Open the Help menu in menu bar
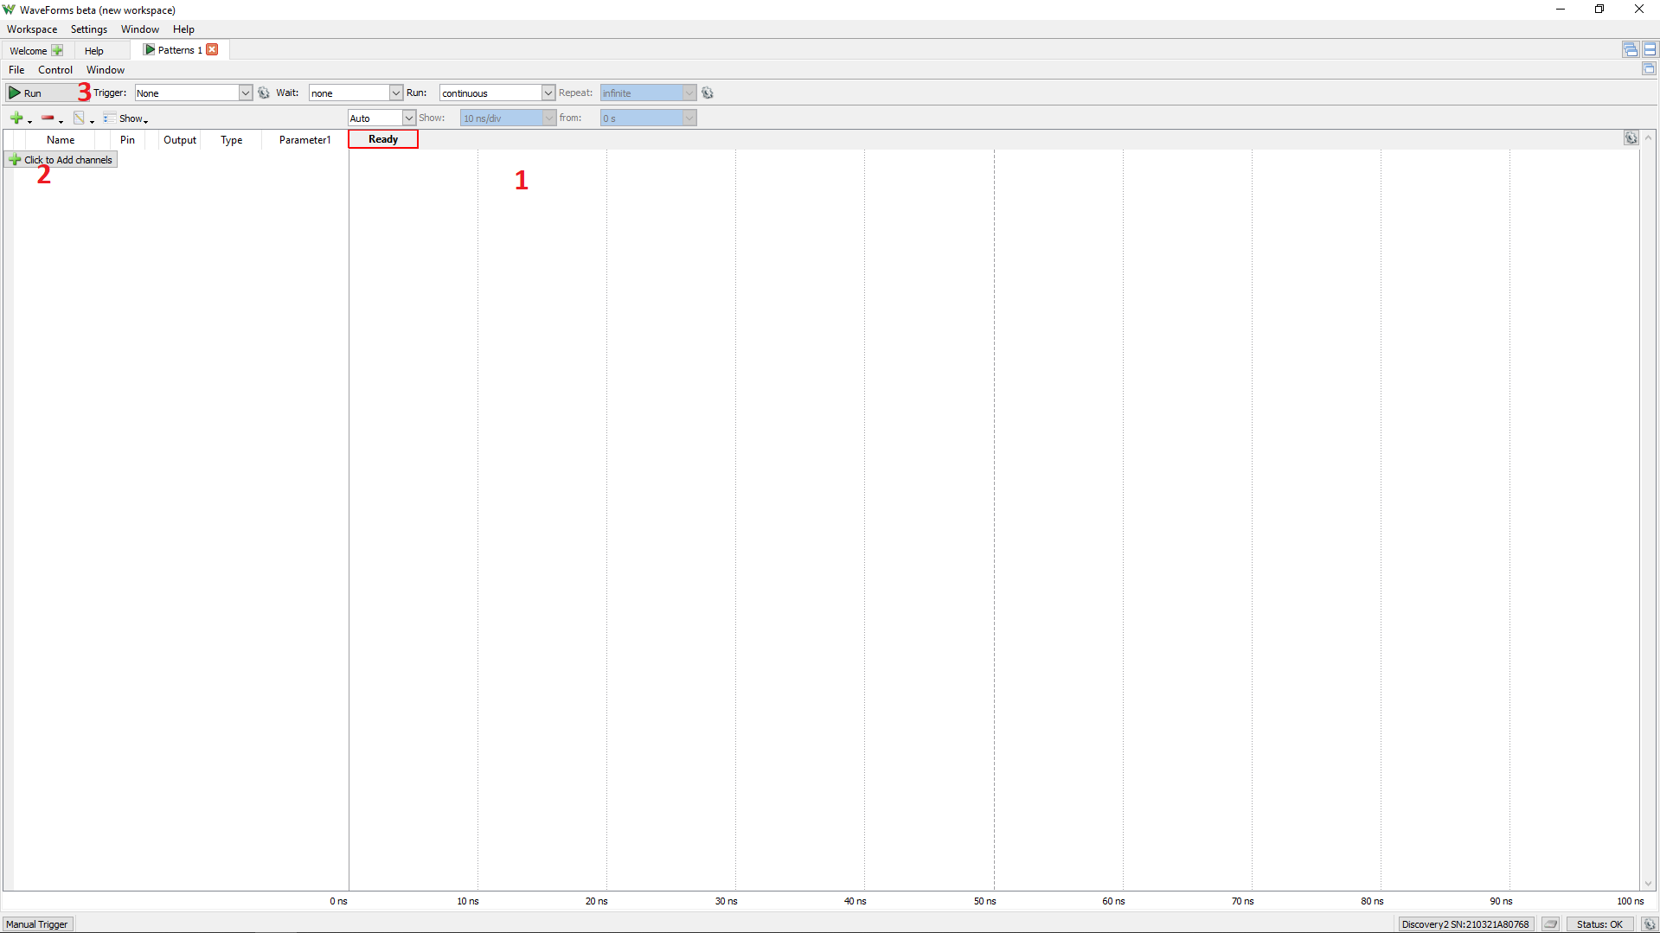This screenshot has width=1660, height=933. click(x=183, y=29)
